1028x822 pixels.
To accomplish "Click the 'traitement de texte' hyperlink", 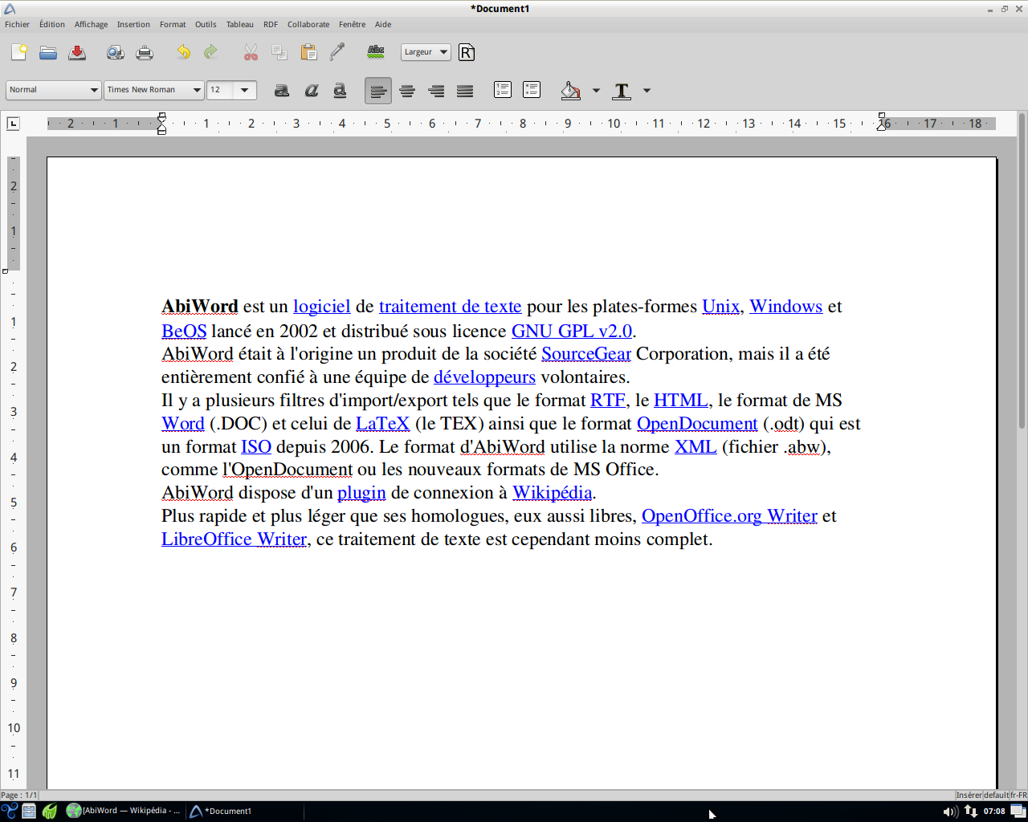I will tap(450, 307).
